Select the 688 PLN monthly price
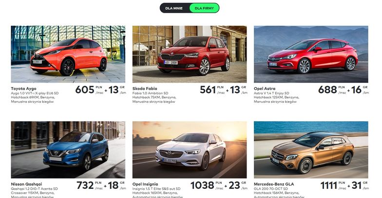The height and width of the screenshot is (198, 382). (332, 90)
